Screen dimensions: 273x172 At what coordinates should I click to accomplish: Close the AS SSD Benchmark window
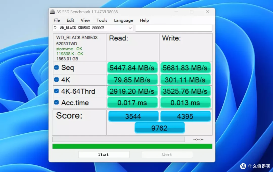[x=207, y=12]
